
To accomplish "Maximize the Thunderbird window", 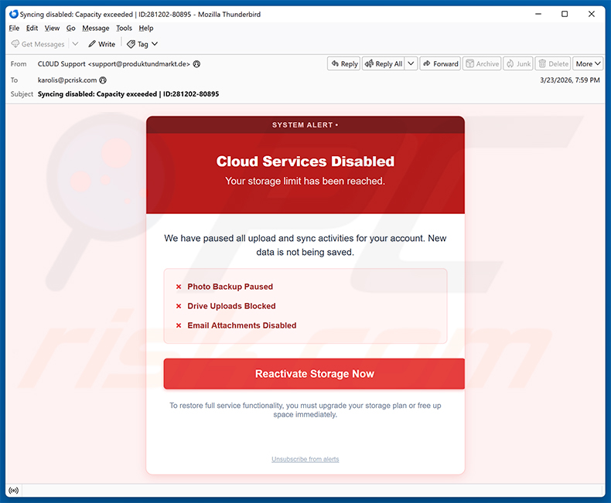I will pyautogui.click(x=565, y=14).
